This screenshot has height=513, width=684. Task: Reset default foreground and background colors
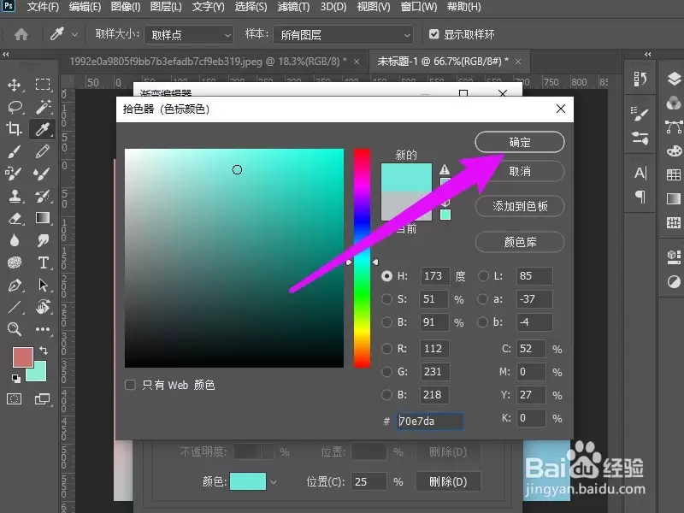pyautogui.click(x=16, y=378)
